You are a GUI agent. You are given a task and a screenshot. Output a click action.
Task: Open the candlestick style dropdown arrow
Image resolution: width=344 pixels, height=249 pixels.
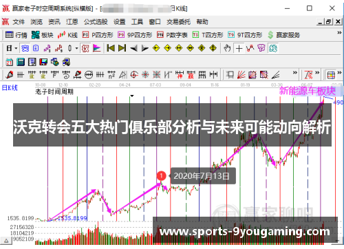[x=76, y=48]
